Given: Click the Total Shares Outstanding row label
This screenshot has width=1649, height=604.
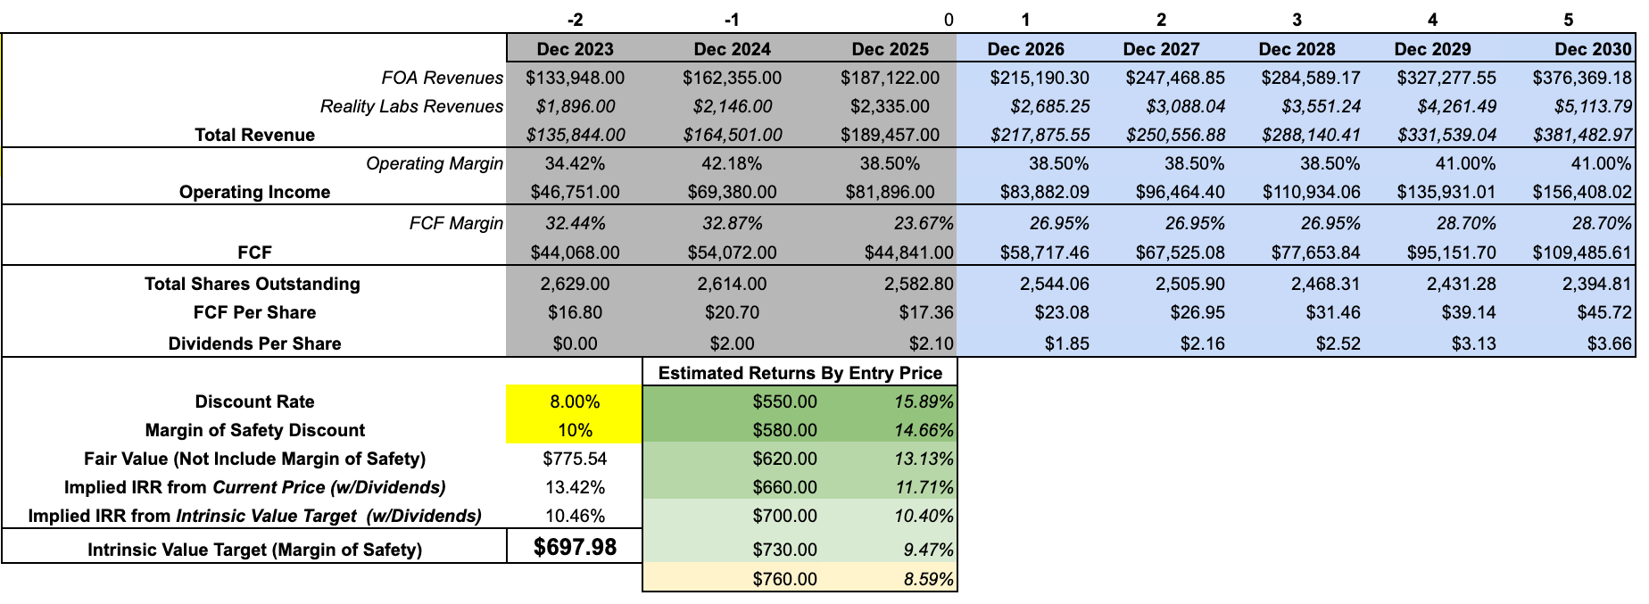Looking at the screenshot, I should click(x=253, y=284).
